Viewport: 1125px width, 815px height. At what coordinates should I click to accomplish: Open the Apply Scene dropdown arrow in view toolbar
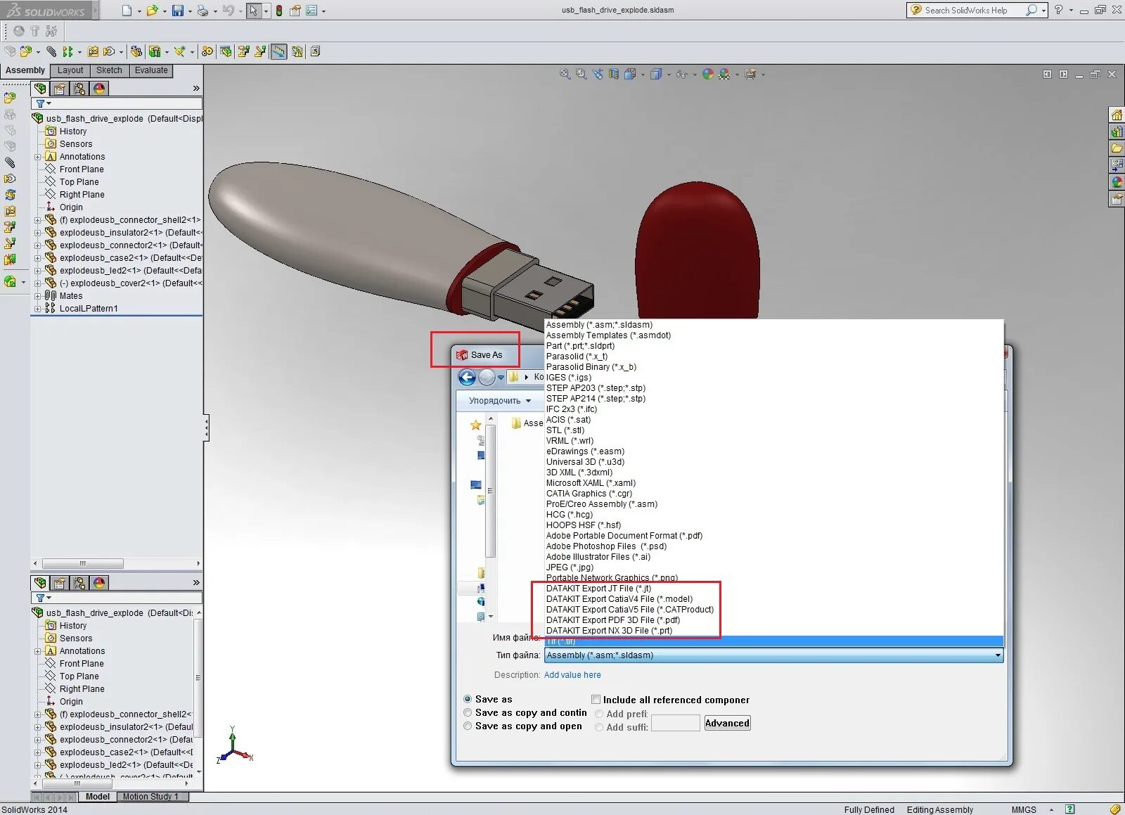click(737, 75)
